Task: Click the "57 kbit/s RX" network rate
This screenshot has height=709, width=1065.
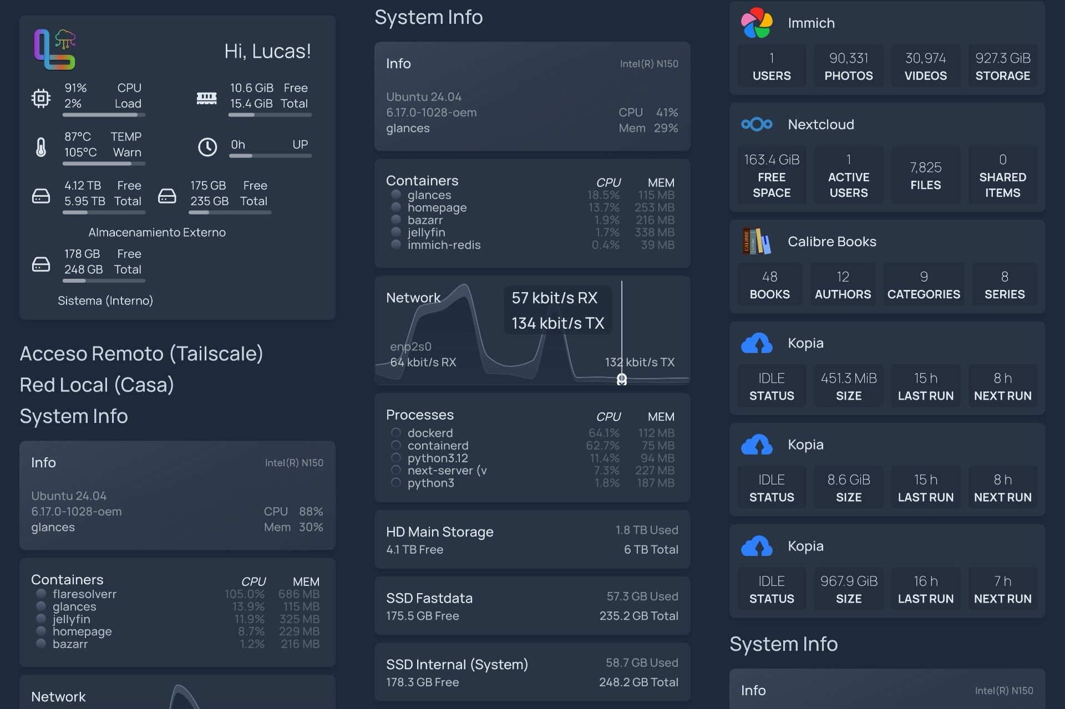Action: [x=555, y=298]
